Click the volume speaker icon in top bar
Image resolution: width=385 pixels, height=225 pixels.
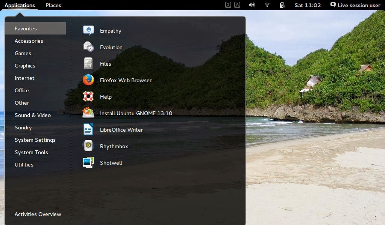[x=252, y=5]
